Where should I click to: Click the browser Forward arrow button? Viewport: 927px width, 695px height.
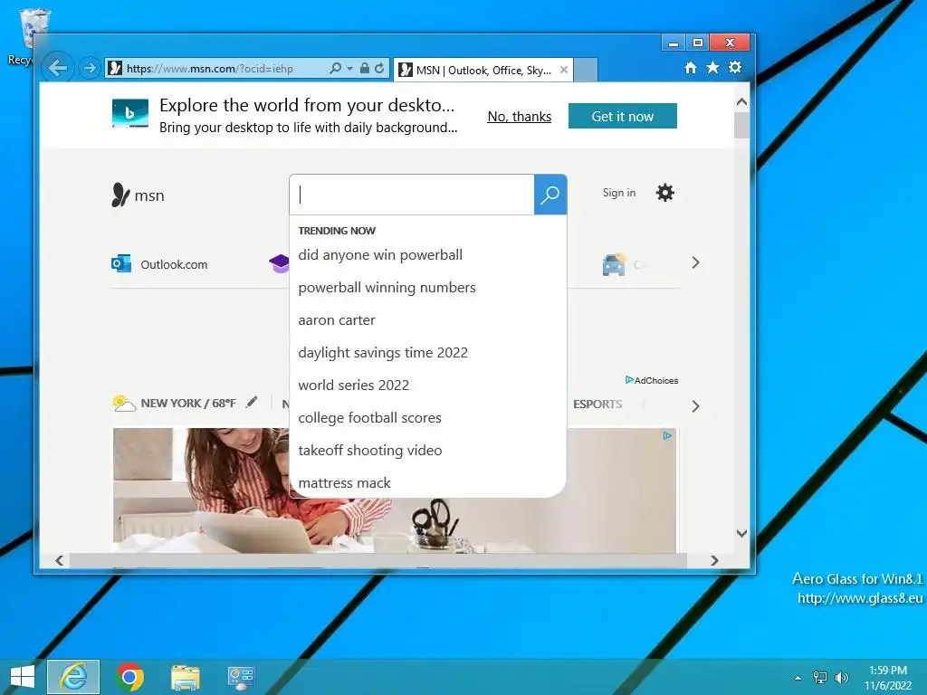90,69
